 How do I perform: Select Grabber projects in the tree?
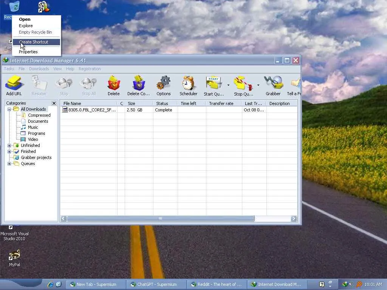36,157
